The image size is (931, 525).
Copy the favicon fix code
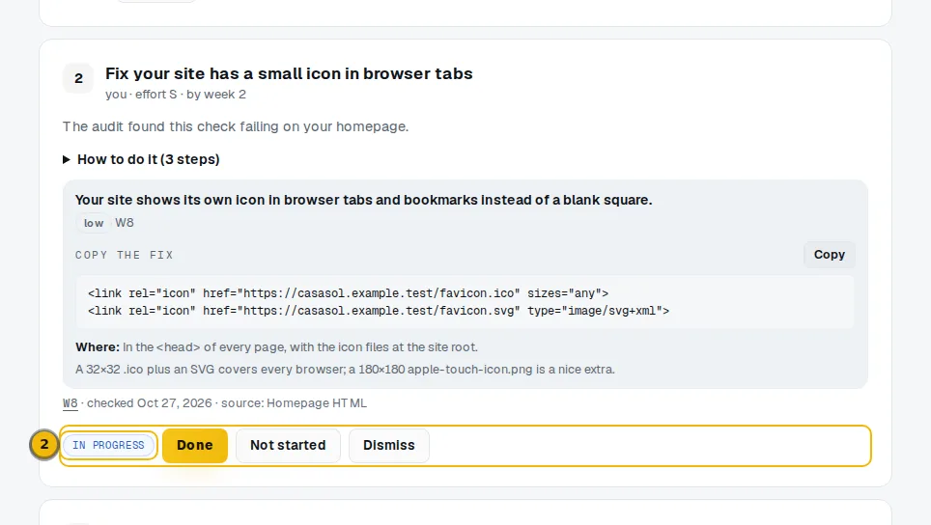tap(829, 255)
